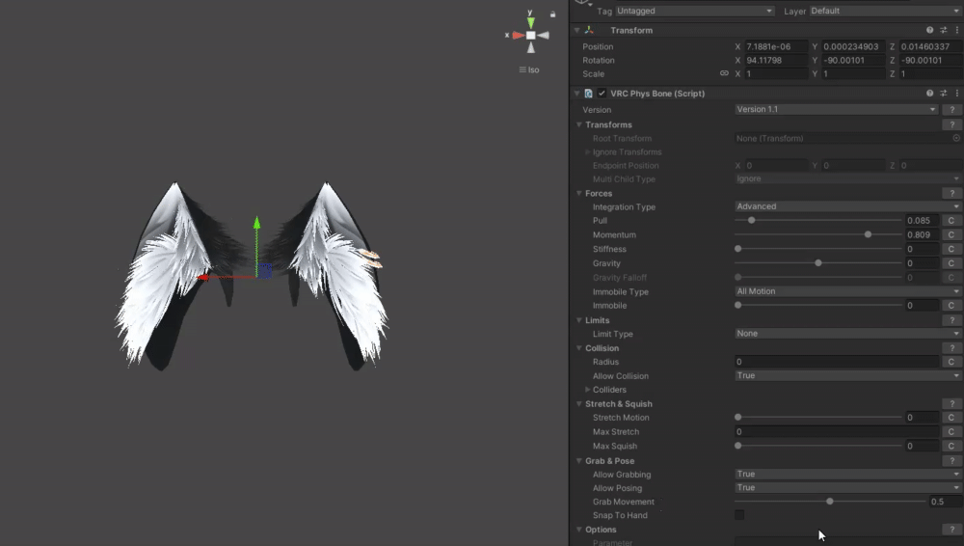
Task: Click the red X axis cone on scene gizmo
Action: point(517,36)
